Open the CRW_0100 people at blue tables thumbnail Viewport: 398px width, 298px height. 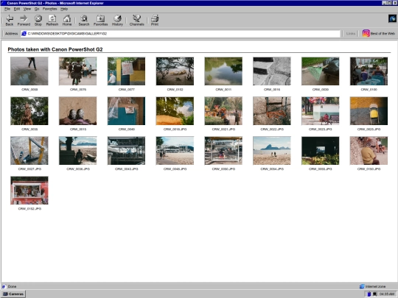click(x=369, y=71)
